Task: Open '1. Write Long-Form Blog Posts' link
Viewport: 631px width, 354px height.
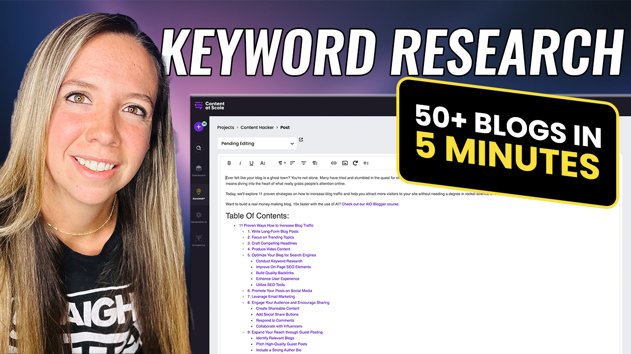Action: 273,232
